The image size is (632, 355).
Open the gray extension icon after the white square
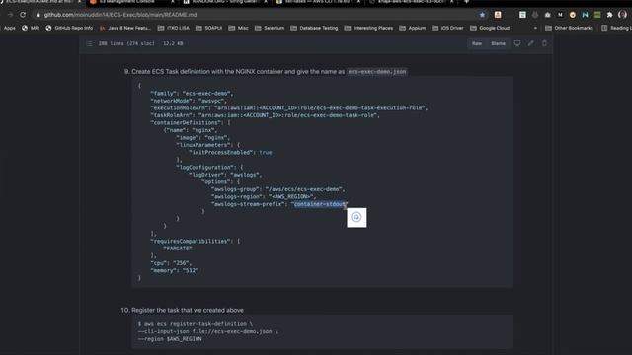click(x=535, y=15)
